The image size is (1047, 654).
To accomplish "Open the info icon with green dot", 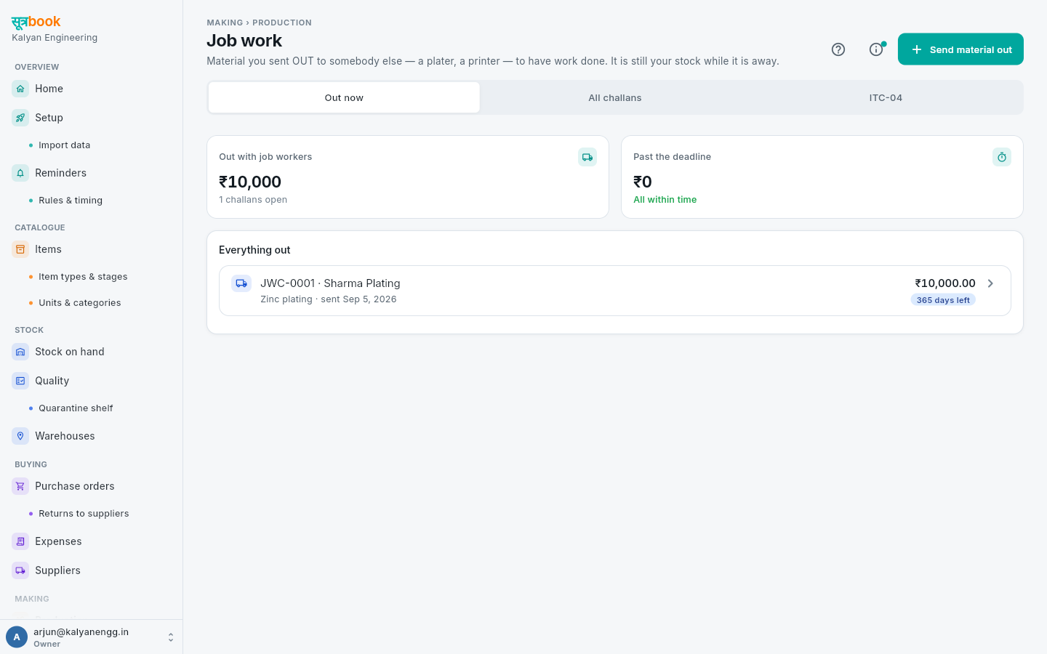I will [876, 49].
